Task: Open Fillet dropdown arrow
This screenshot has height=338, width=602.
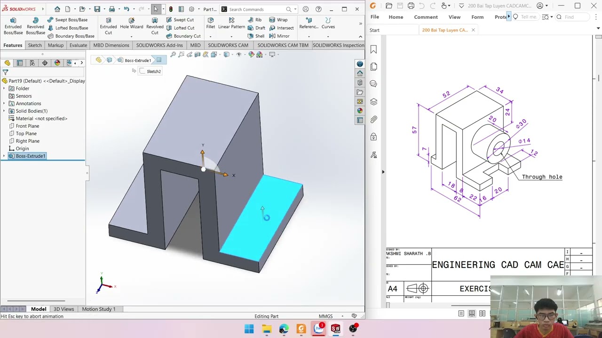Action: [210, 36]
